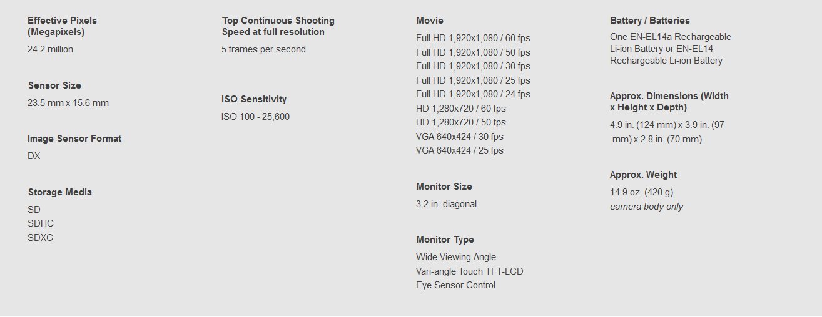Viewport: 822px width, 317px height.
Task: Click the 5 frames per second text
Action: pos(263,49)
